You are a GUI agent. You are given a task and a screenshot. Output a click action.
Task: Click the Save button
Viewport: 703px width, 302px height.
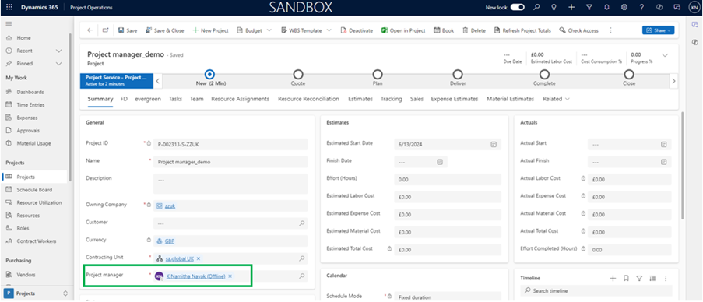tap(128, 30)
